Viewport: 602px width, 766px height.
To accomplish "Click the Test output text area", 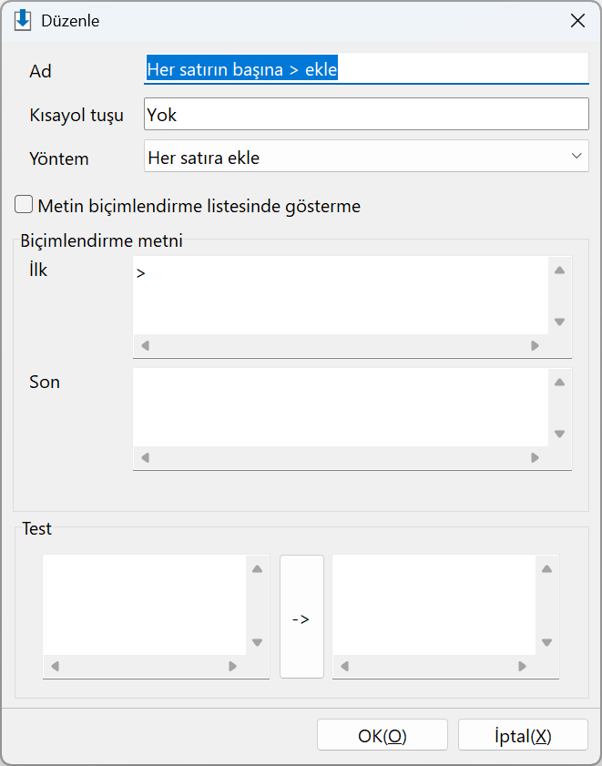I will [434, 605].
